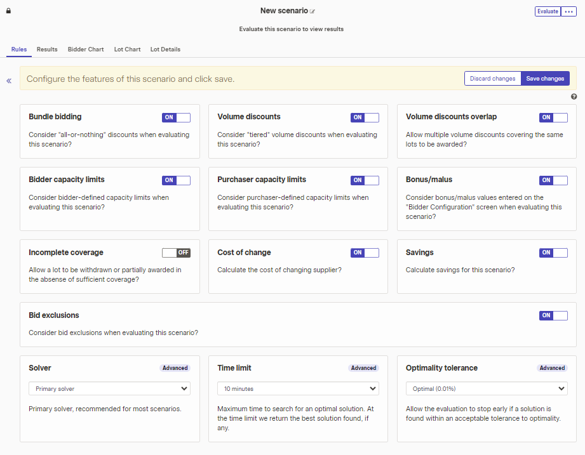Screen dimensions: 585x455
Task: Discard changes to this scenario
Action: (x=492, y=78)
